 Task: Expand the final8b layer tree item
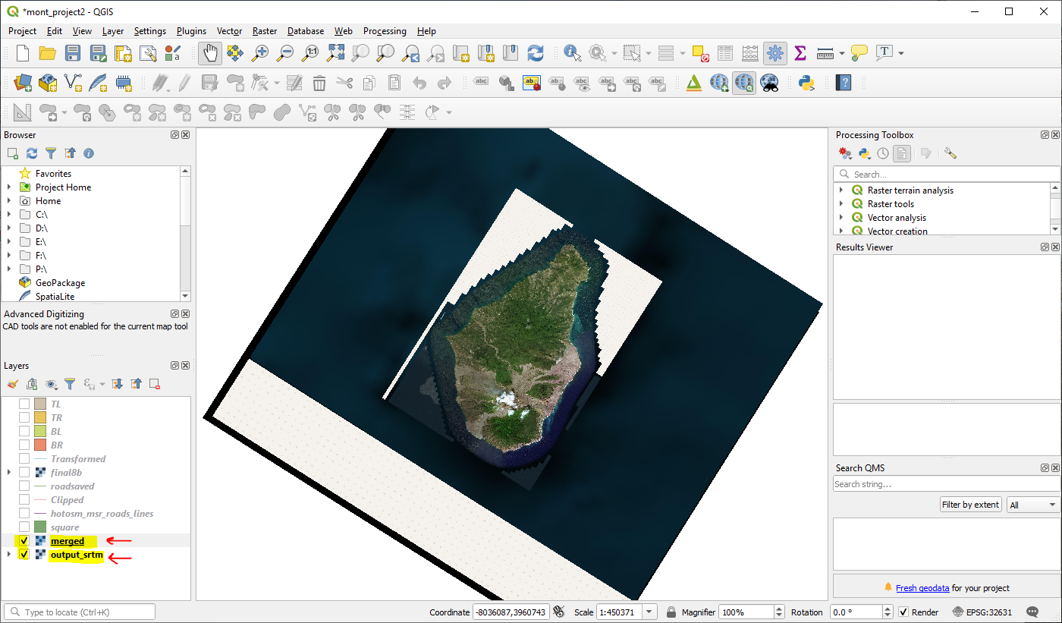click(x=9, y=473)
